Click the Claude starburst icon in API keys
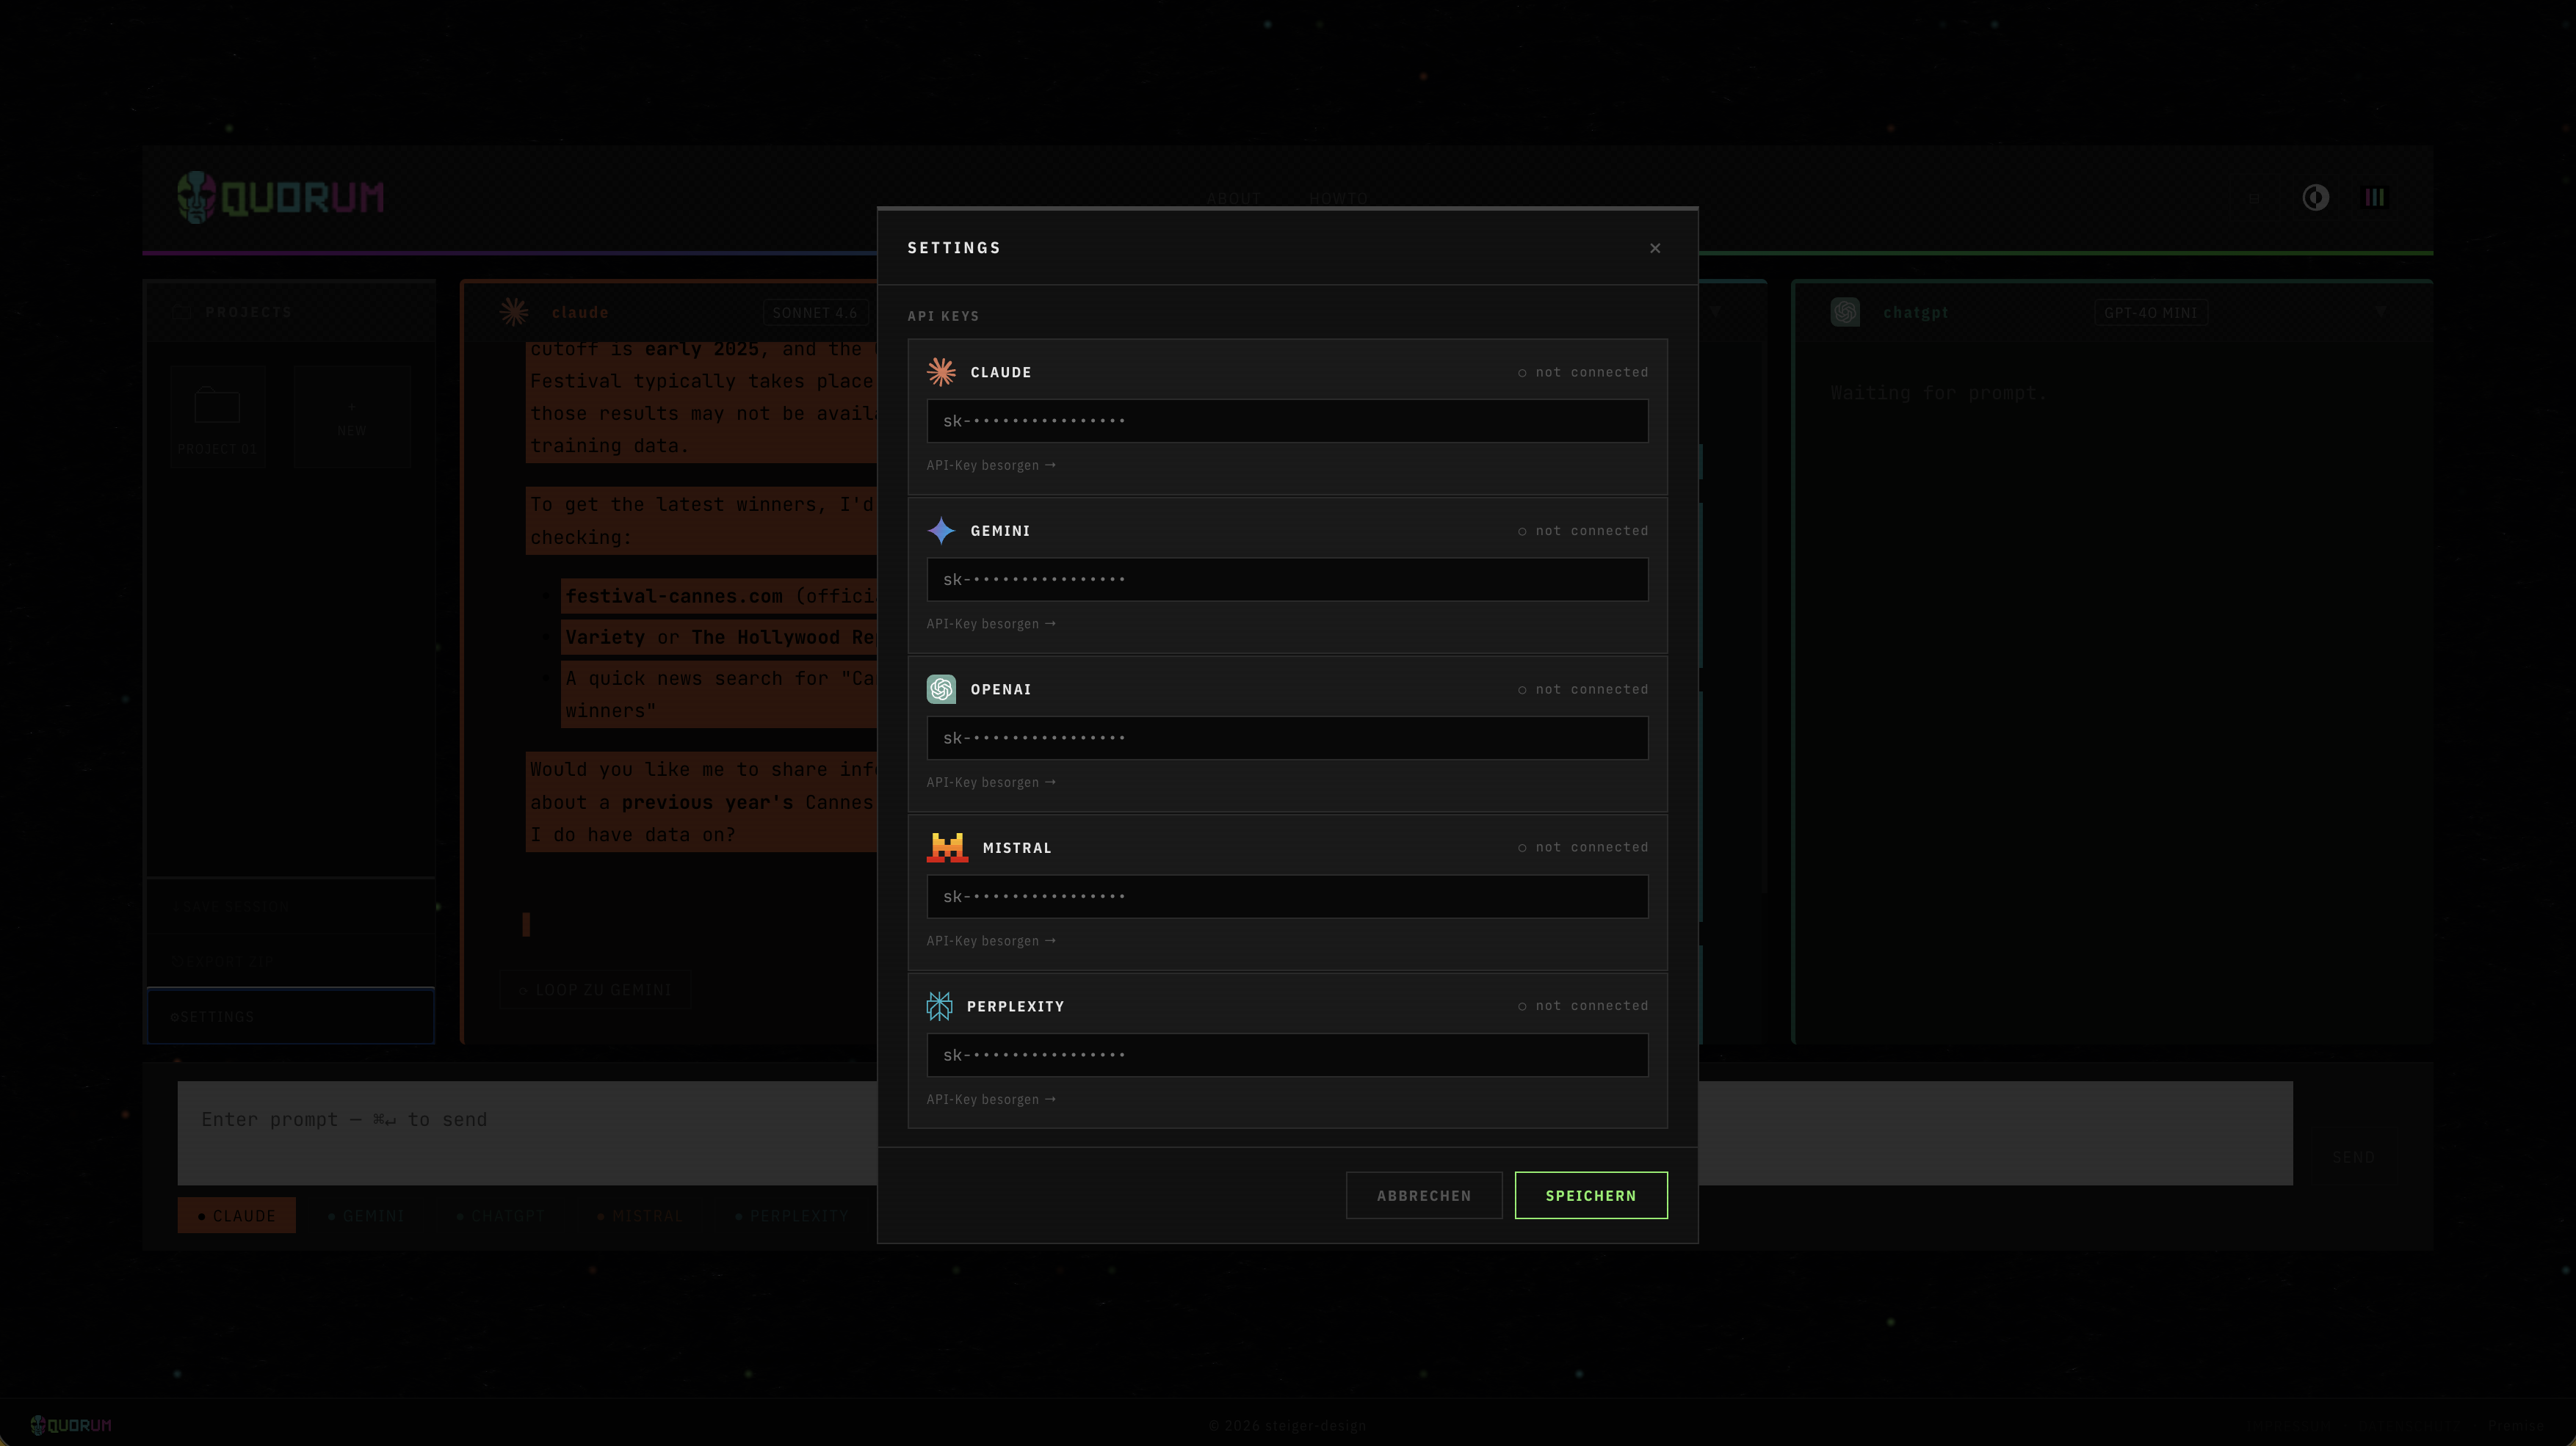2576x1446 pixels. [x=941, y=371]
